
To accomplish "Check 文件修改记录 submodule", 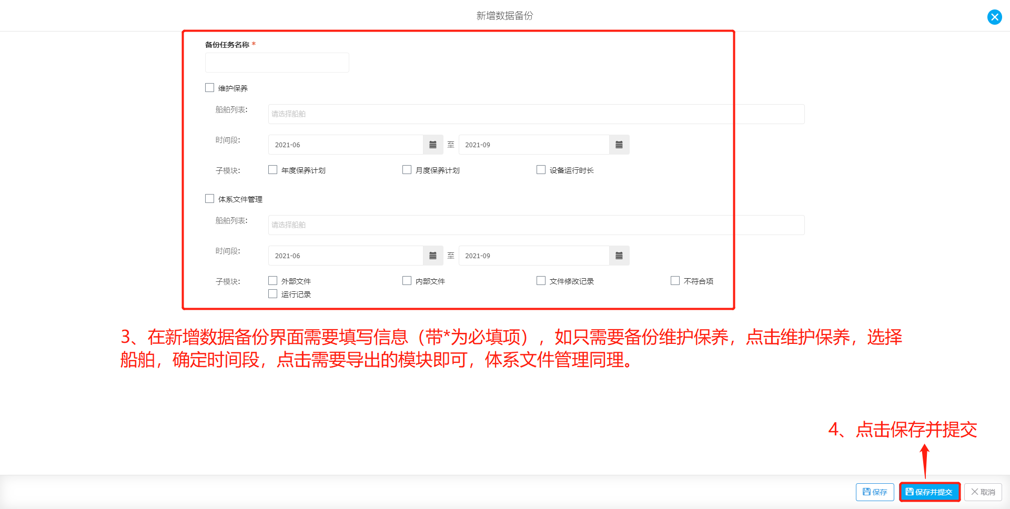I will [541, 280].
